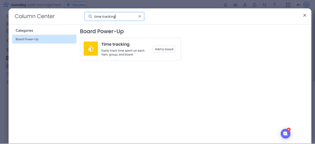
Task: Open the Time tracking card title
Action: click(x=115, y=44)
